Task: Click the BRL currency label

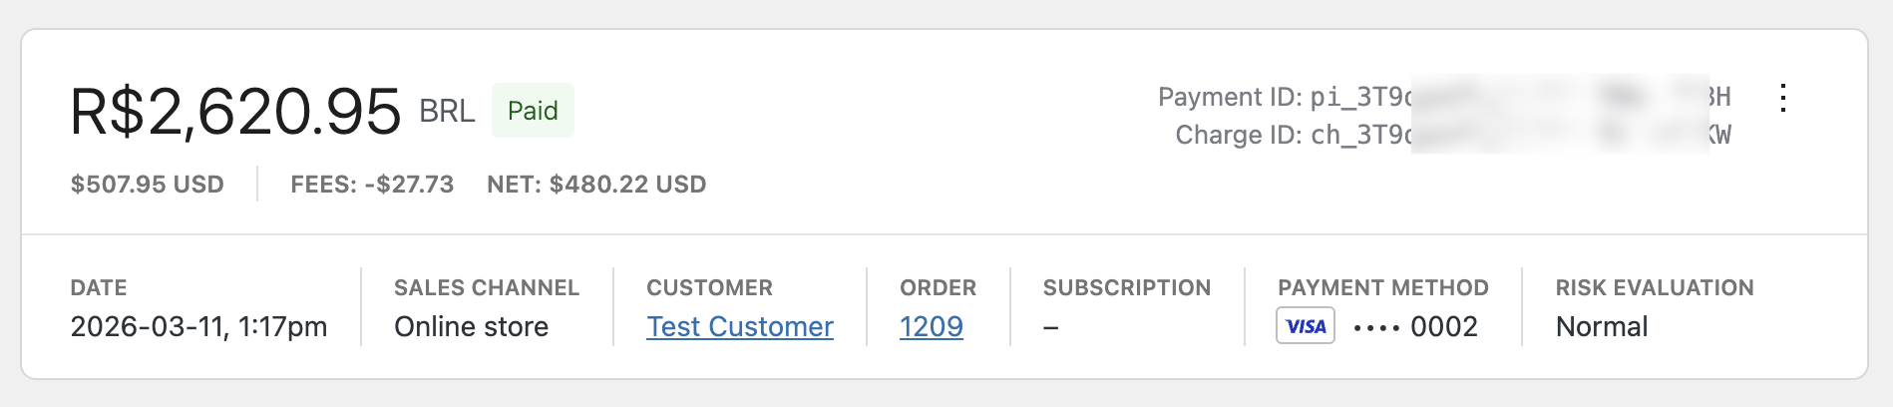Action: coord(446,111)
